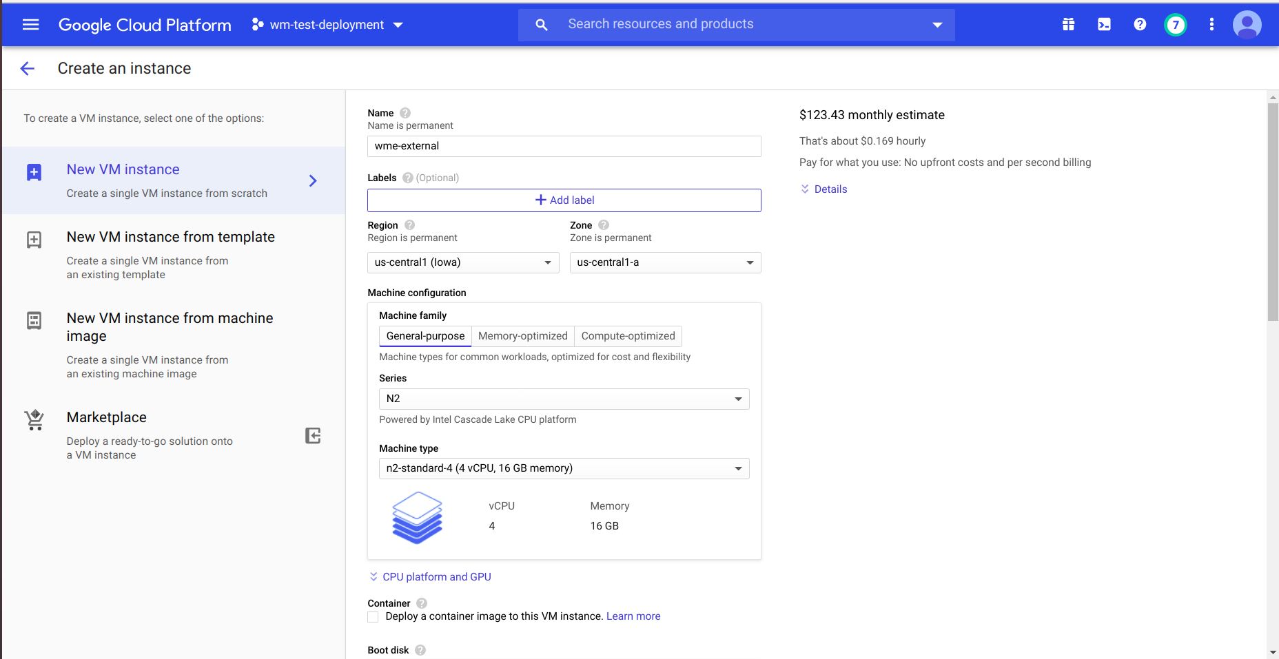This screenshot has height=659, width=1279.
Task: Switch to Memory-optimized machine family tab
Action: click(522, 336)
